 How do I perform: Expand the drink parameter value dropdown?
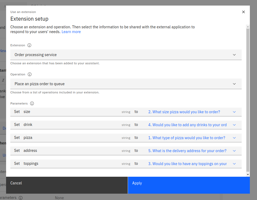[234, 125]
